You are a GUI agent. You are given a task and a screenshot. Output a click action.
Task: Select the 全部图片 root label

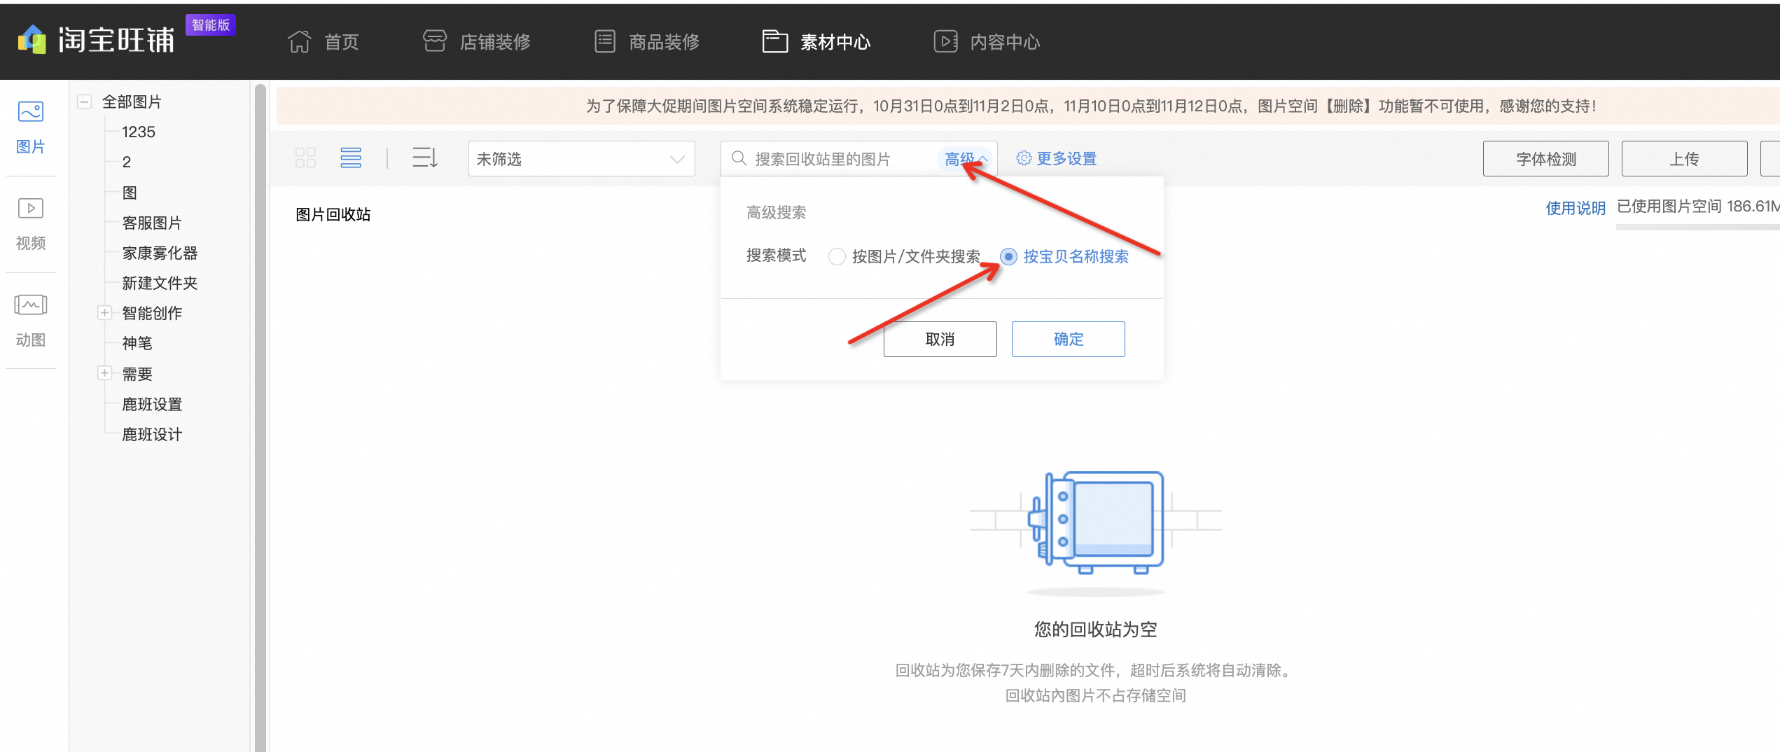point(132,102)
